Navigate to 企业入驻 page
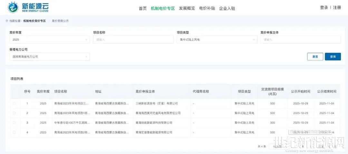 [227, 8]
